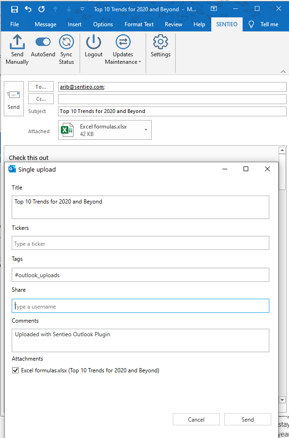Click Cancel in Single upload dialog
This screenshot has width=289, height=438.
point(196,419)
